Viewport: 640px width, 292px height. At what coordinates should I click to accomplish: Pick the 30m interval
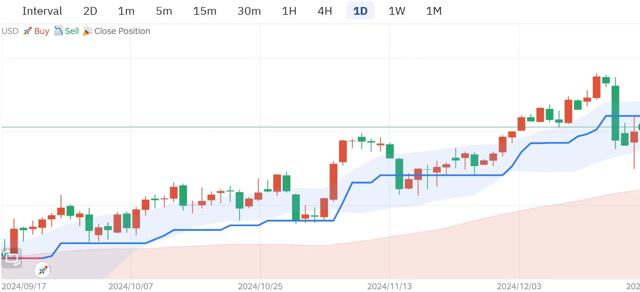tap(249, 11)
